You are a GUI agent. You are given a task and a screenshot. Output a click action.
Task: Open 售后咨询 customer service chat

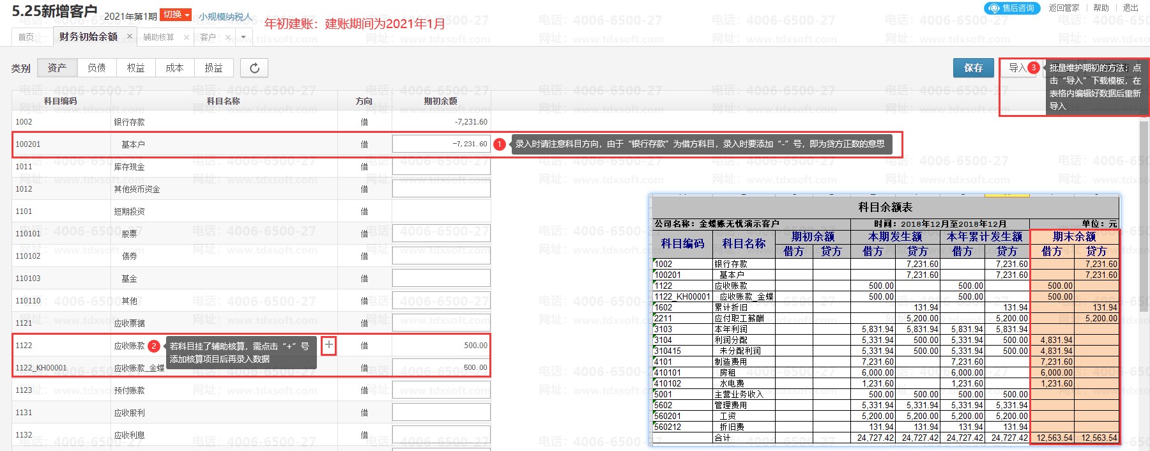[1012, 8]
